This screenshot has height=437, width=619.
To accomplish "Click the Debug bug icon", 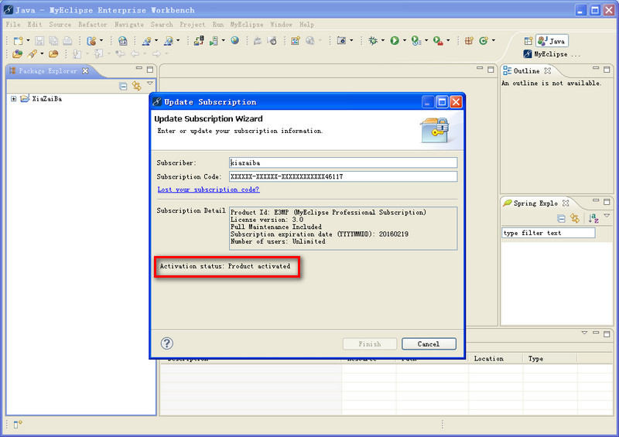I will (373, 40).
